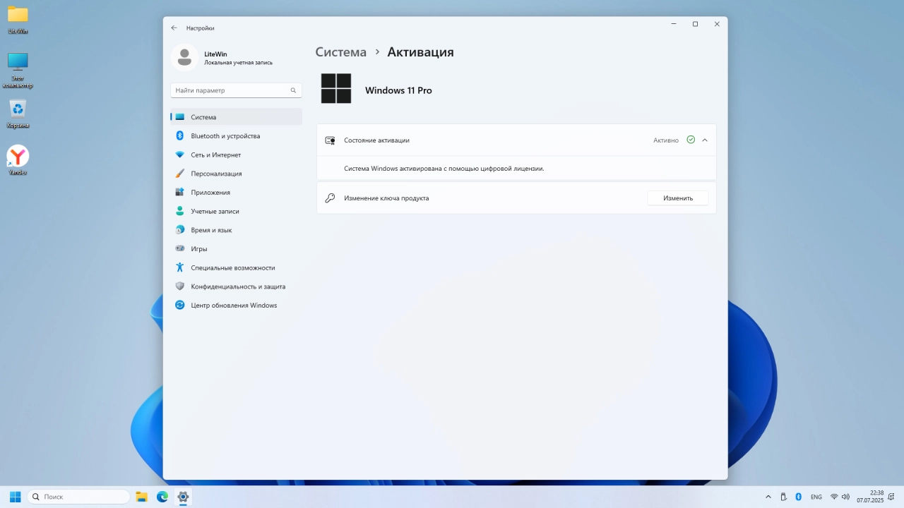This screenshot has width=904, height=508.
Task: Open Специальные возможности accessibility icon
Action: click(180, 267)
